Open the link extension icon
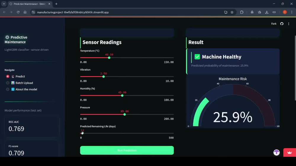 pos(274,12)
